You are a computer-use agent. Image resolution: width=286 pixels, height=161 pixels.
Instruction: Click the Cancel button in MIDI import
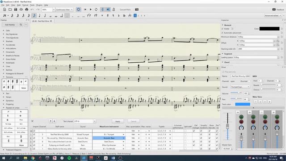tap(134, 121)
